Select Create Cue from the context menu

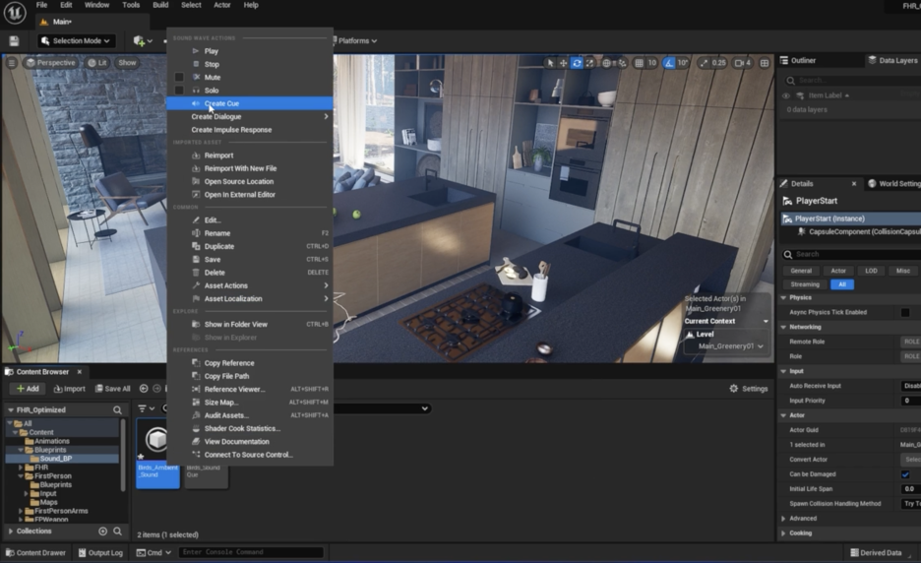click(x=249, y=103)
